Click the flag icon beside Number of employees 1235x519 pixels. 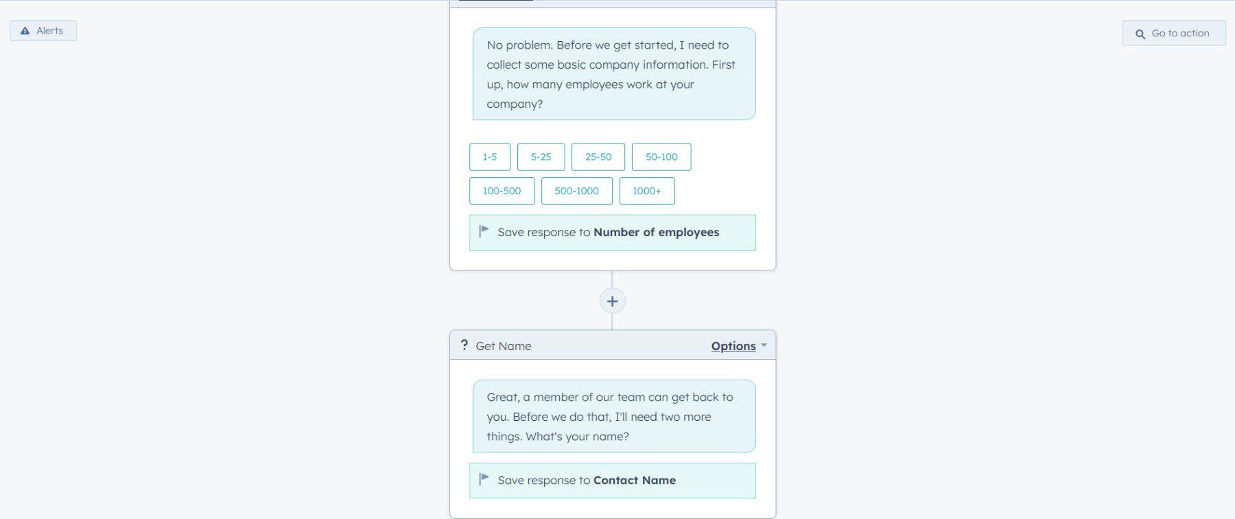(483, 231)
